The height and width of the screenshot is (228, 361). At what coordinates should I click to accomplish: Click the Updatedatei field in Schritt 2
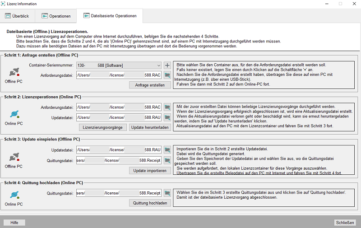(x=119, y=117)
